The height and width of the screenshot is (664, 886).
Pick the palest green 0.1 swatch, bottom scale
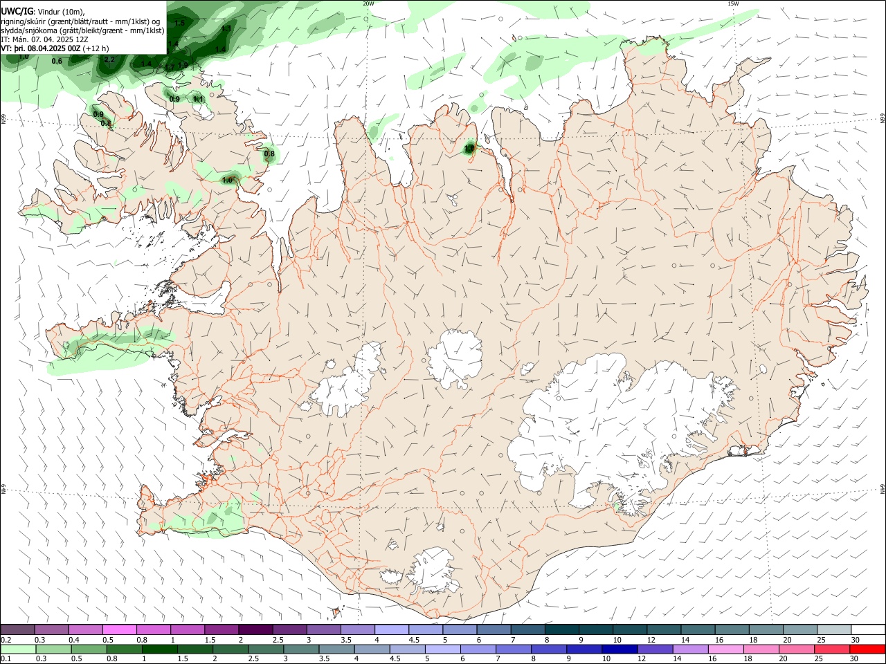click(x=18, y=649)
